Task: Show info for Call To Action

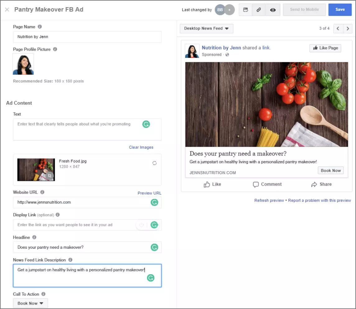Action: (x=43, y=294)
